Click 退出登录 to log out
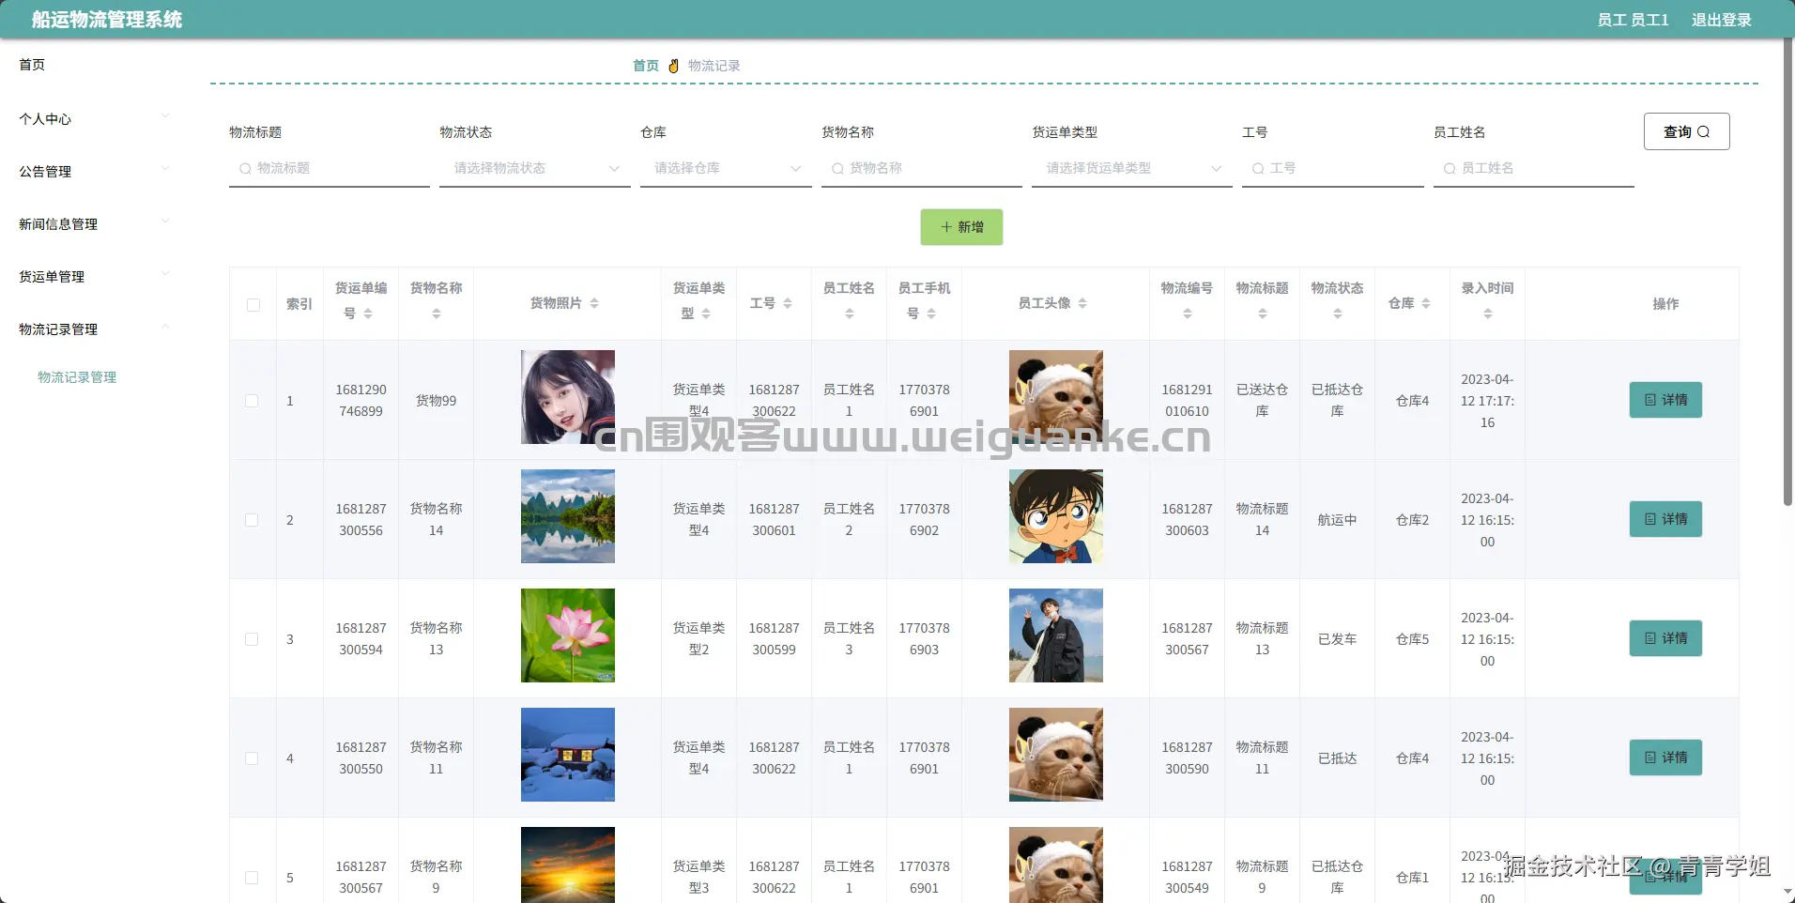 (1721, 20)
